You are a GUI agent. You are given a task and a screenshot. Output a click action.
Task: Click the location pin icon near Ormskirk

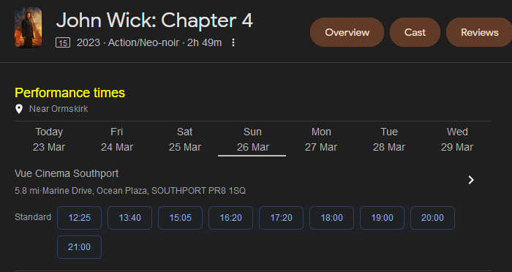[19, 109]
